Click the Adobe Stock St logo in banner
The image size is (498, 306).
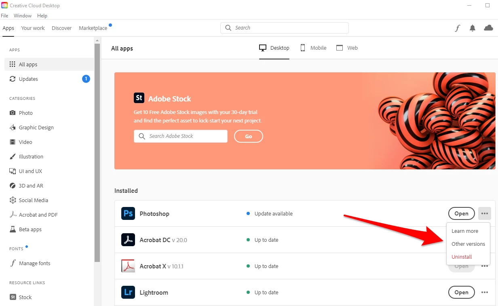click(x=139, y=98)
